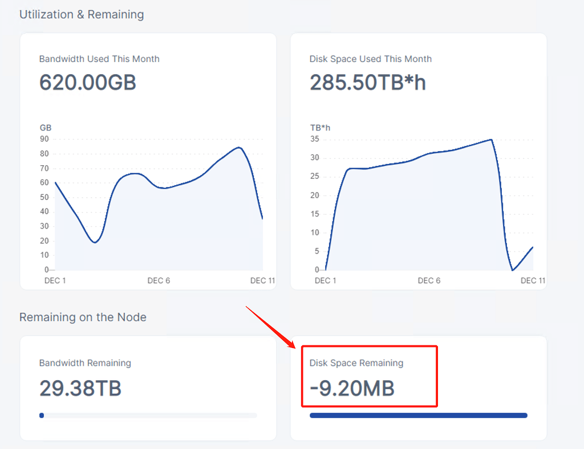Image resolution: width=584 pixels, height=449 pixels.
Task: Click the 620.00GB bandwidth used value
Action: [88, 83]
